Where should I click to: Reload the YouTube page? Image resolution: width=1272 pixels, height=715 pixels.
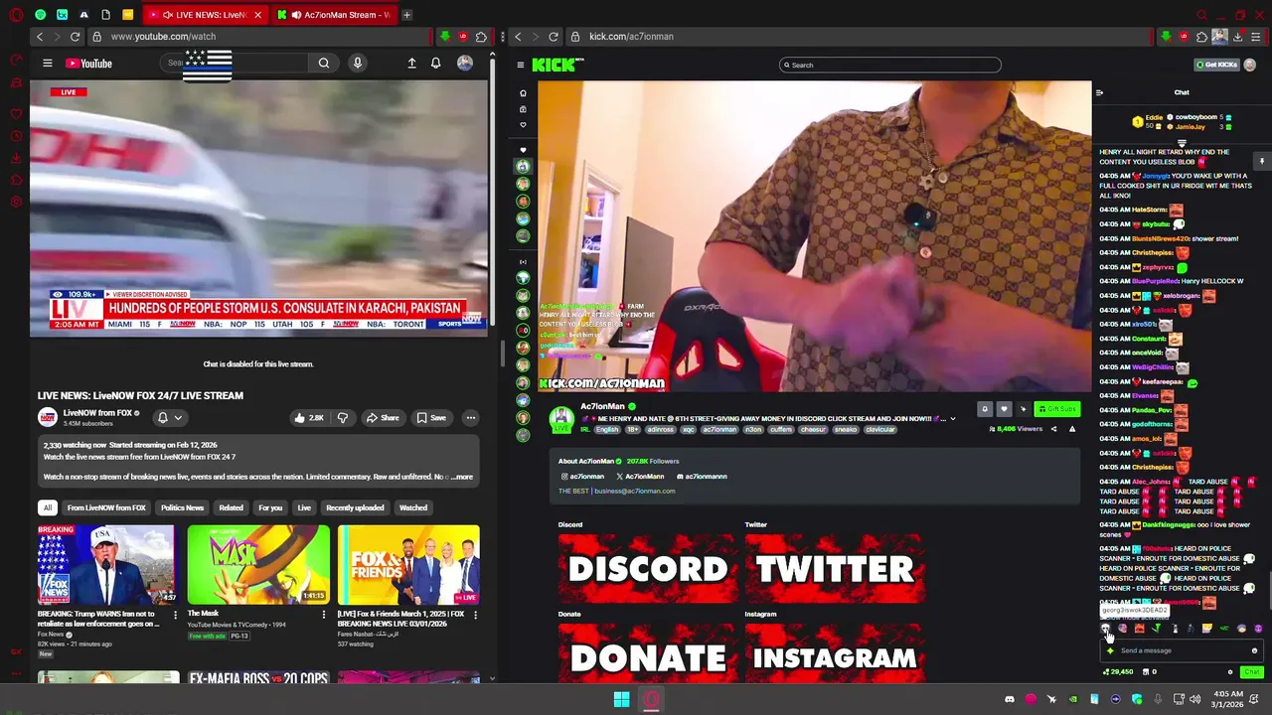tap(75, 37)
